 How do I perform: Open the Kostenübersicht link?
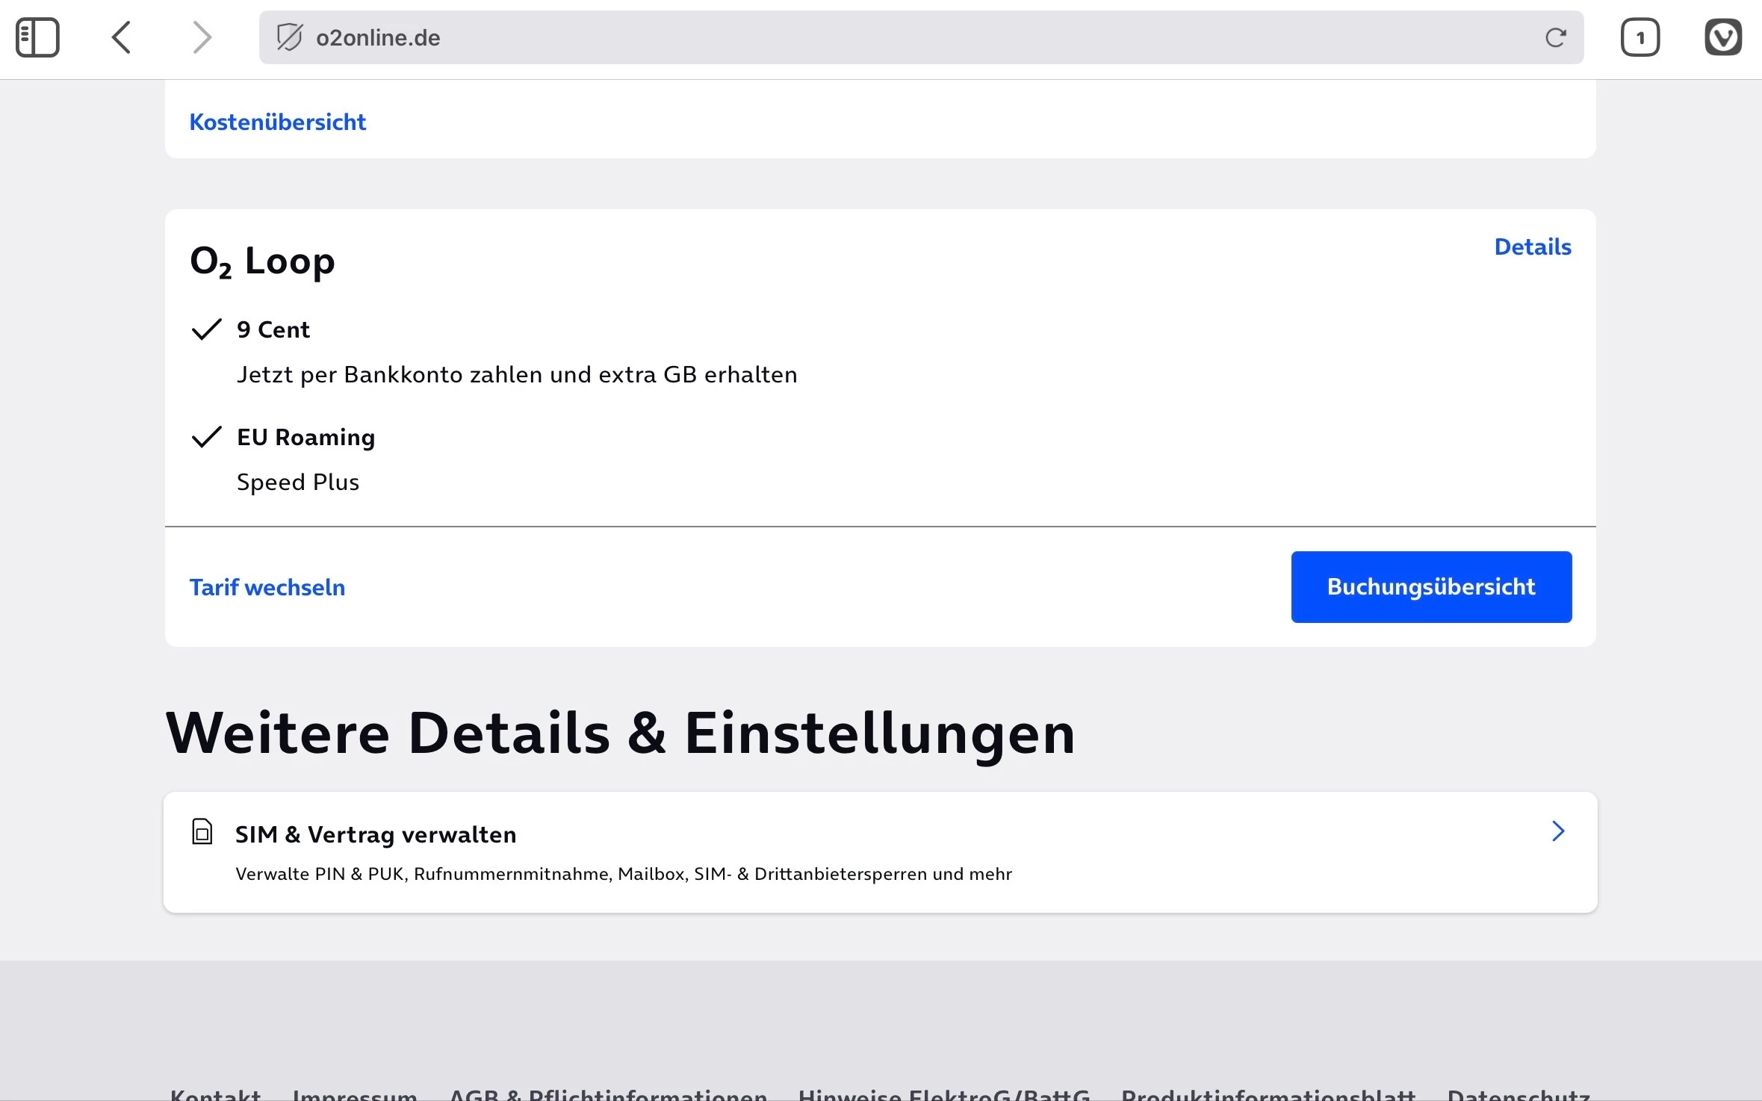[x=277, y=122]
